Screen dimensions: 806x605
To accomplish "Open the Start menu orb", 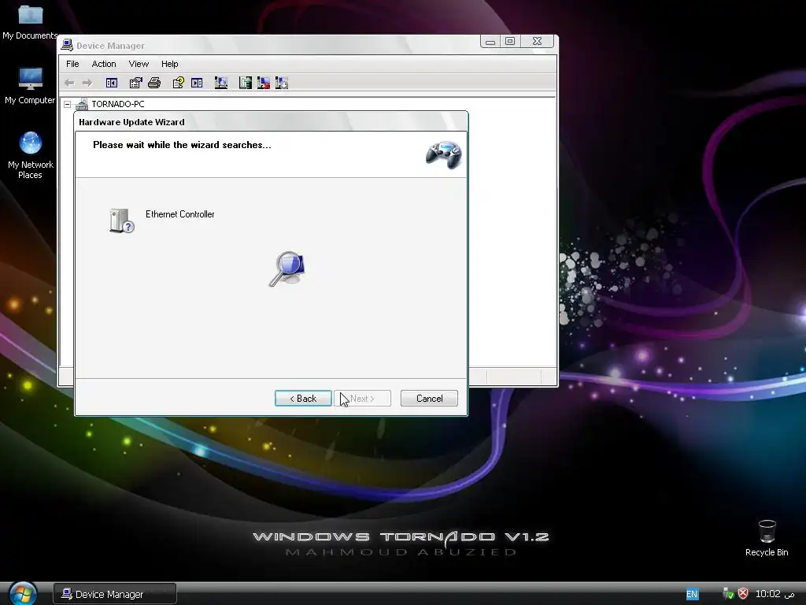I will pyautogui.click(x=23, y=593).
